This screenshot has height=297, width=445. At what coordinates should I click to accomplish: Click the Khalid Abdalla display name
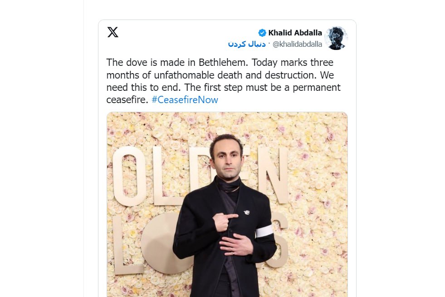295,33
